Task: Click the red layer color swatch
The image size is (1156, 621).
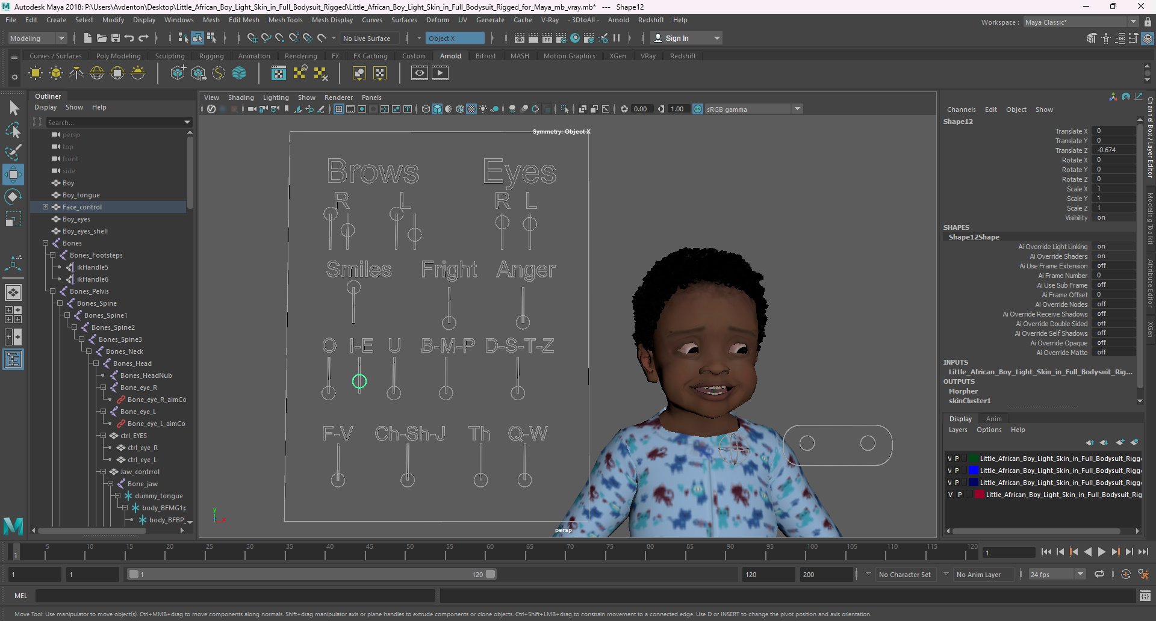Action: point(980,495)
